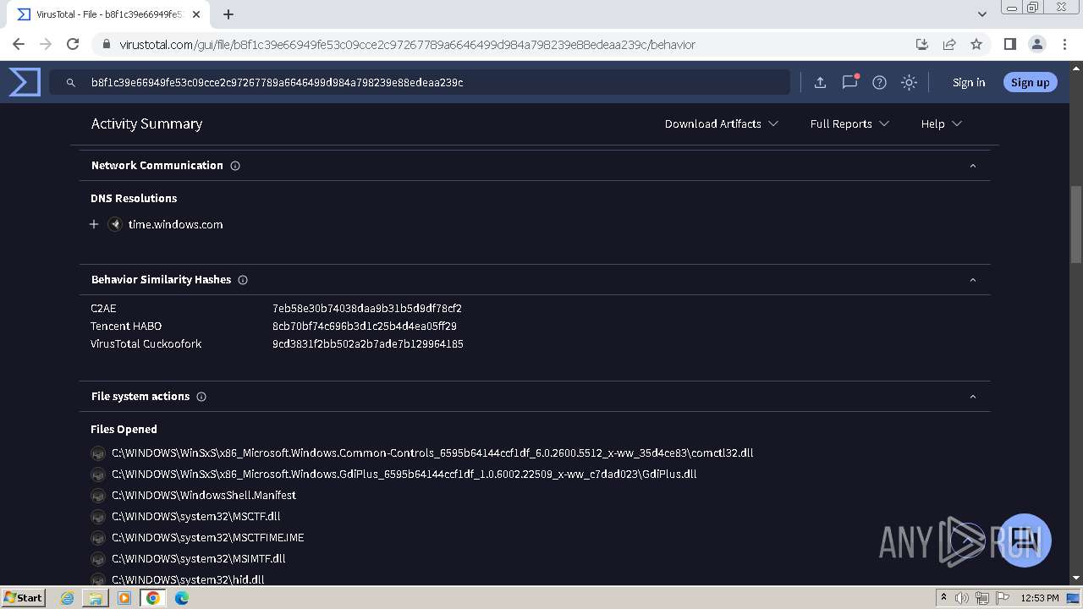Click the file icon beside MSCTFIME.IME

[98, 538]
